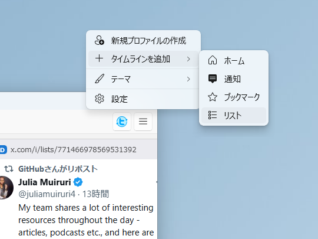Click the blue D favicon beside URL

pos(4,150)
